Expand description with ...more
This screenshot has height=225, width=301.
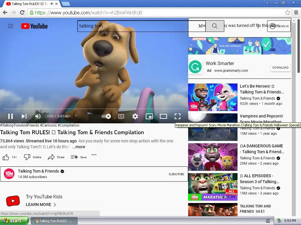coord(78,147)
